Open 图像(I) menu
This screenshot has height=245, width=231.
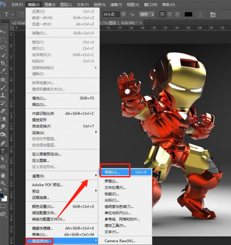(x=50, y=5)
